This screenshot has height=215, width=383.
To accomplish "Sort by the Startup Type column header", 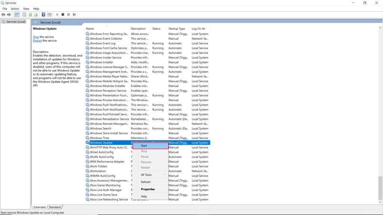I will coord(179,28).
